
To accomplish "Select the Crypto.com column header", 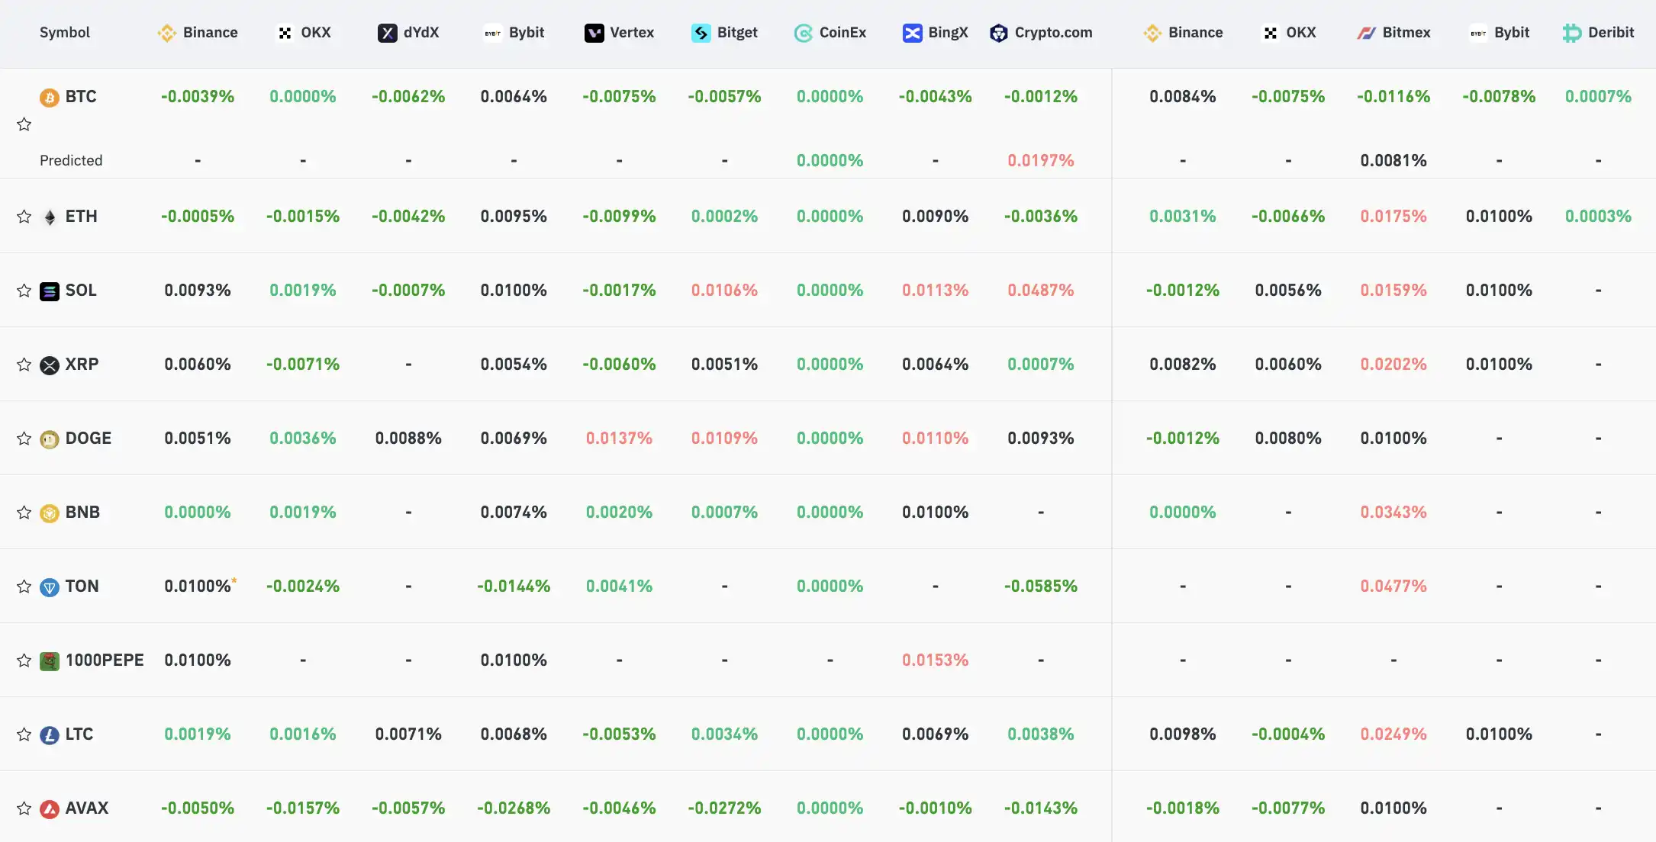I will pyautogui.click(x=1042, y=33).
